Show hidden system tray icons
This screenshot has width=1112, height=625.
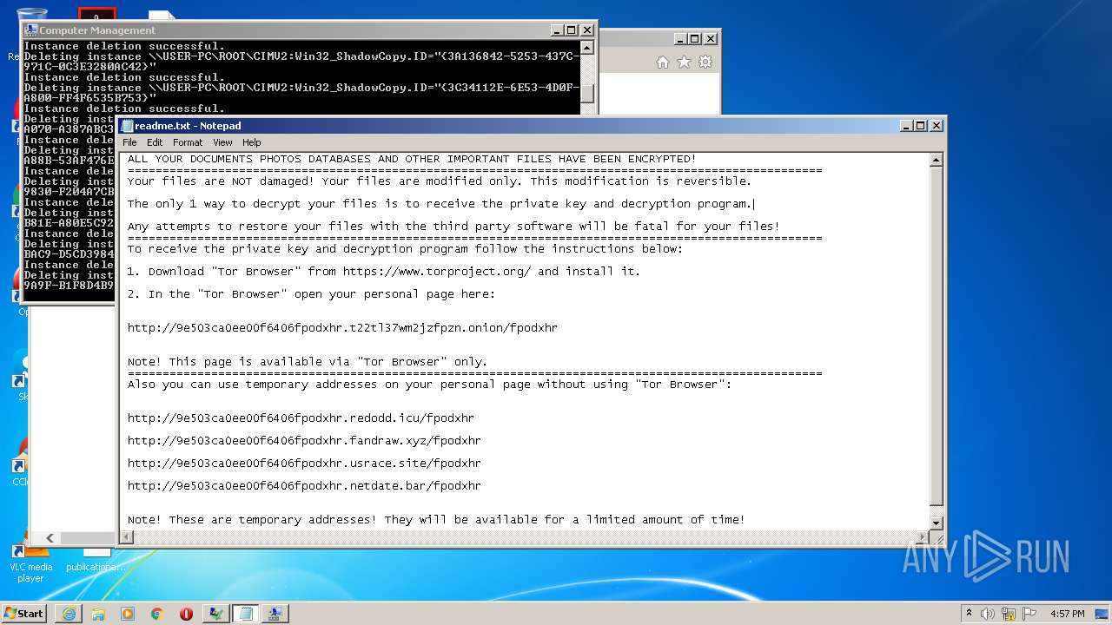(969, 613)
